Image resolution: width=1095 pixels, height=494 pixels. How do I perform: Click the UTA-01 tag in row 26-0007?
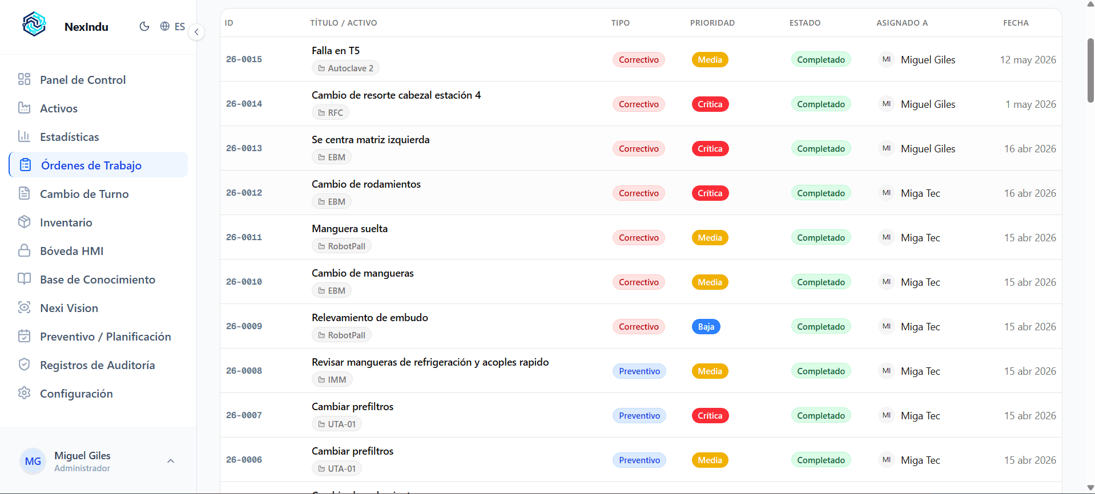pyautogui.click(x=337, y=424)
